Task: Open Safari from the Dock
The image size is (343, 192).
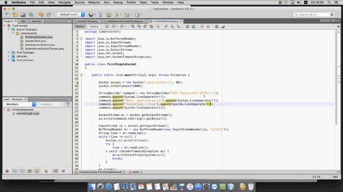Action: (x=108, y=187)
